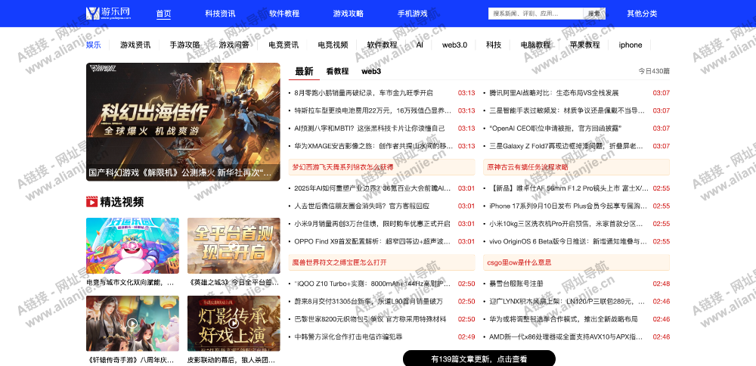The width and height of the screenshot is (756, 366).
Task: Open the 电竞资讯 category
Action: click(283, 45)
